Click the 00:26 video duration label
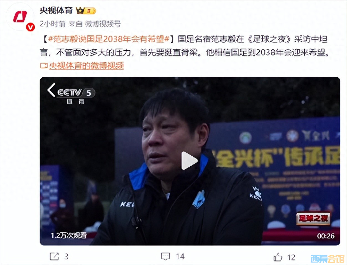 tap(326, 236)
